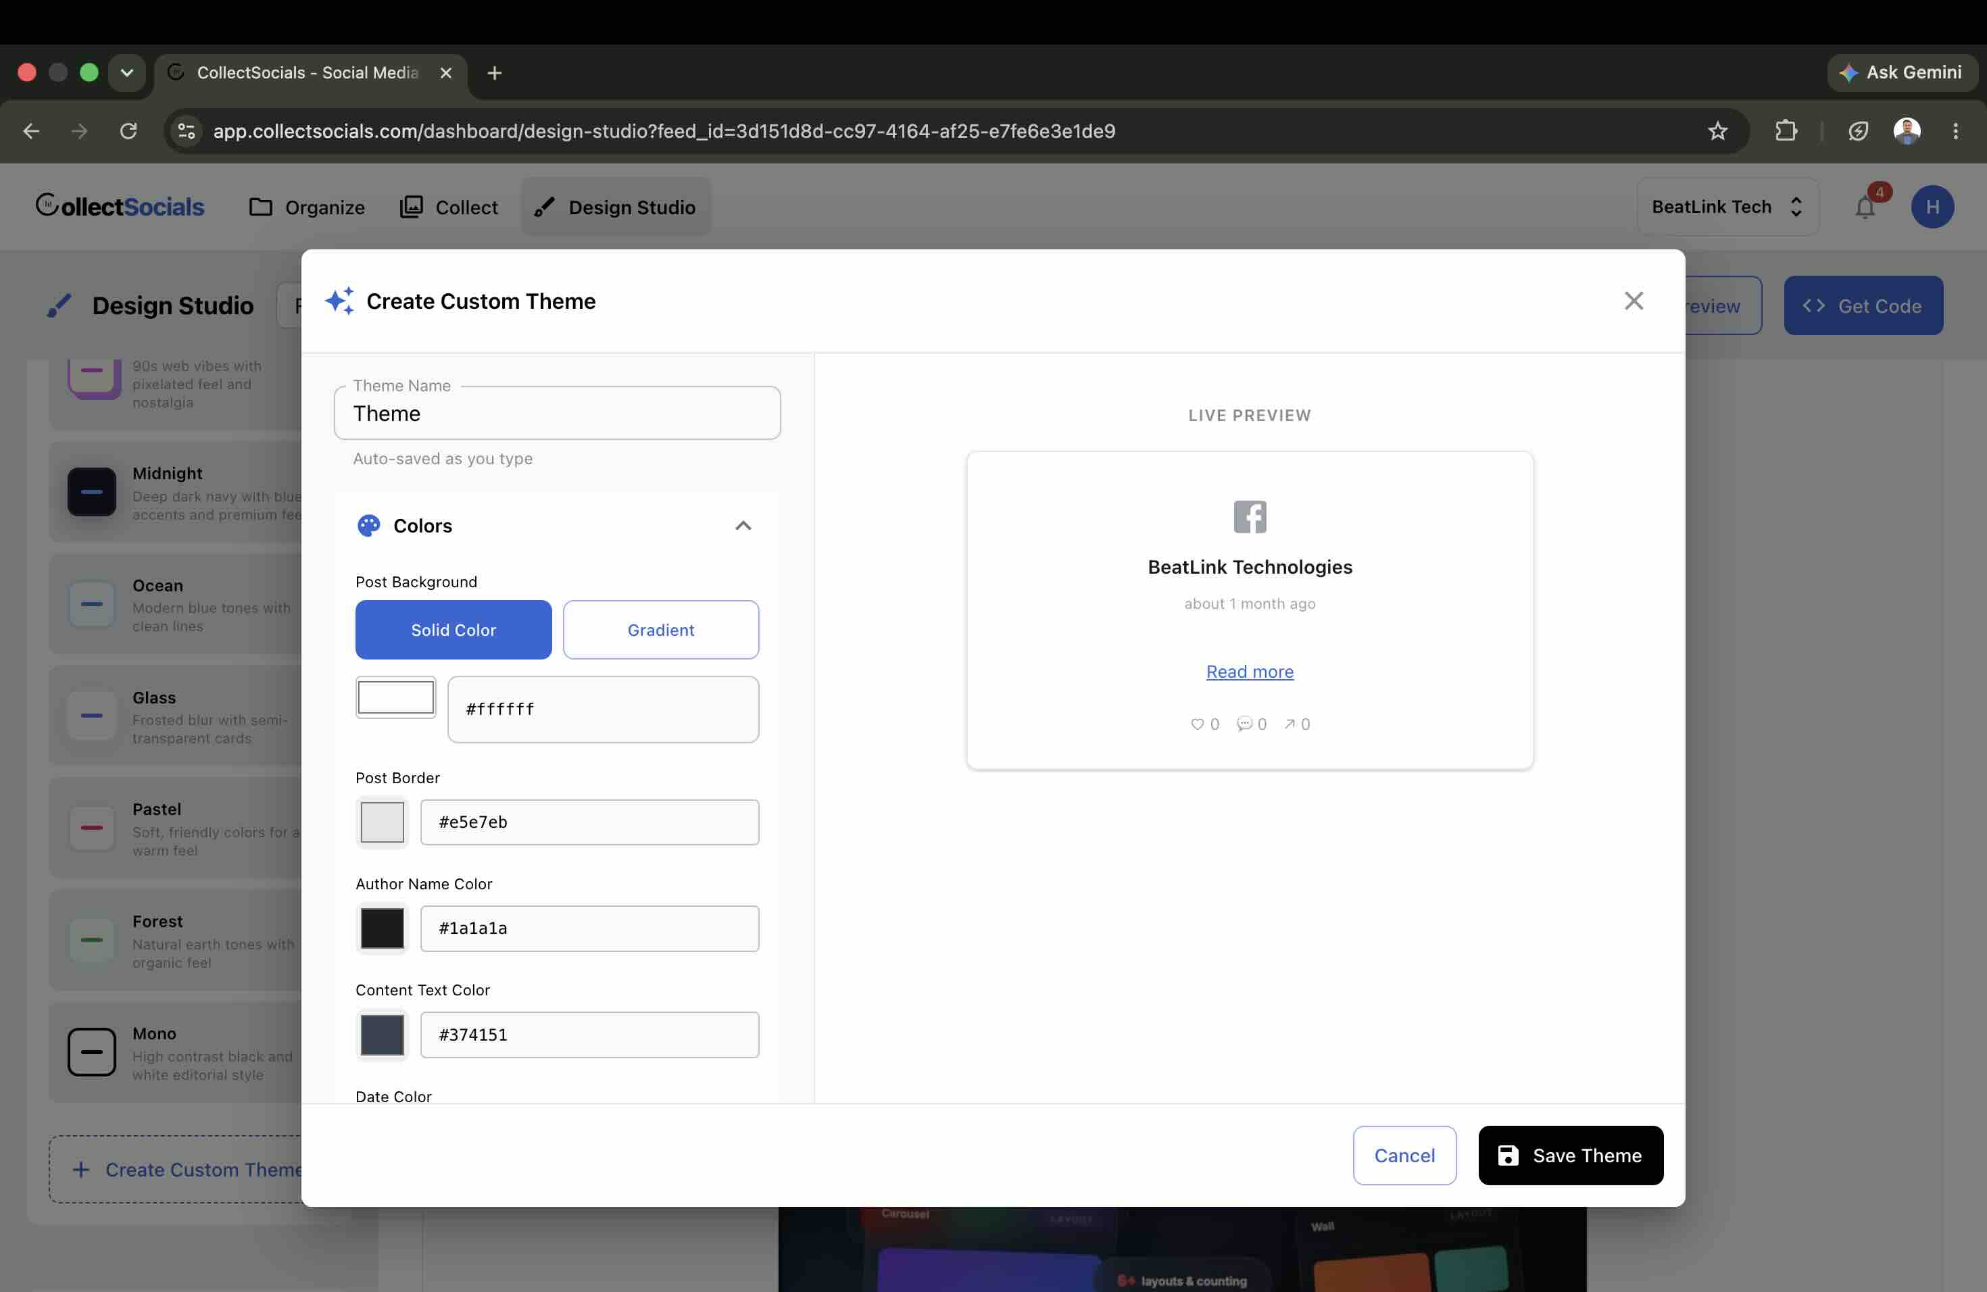Open the Chrome profile avatar

tap(1906, 131)
